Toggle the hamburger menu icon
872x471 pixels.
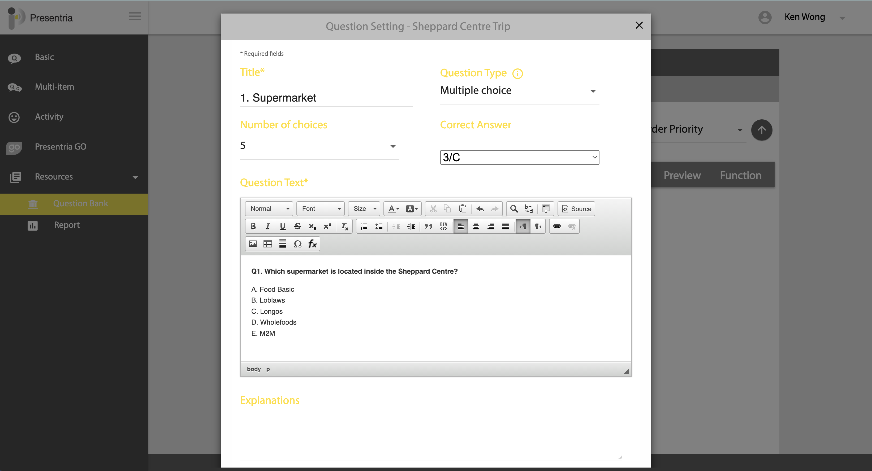tap(135, 16)
